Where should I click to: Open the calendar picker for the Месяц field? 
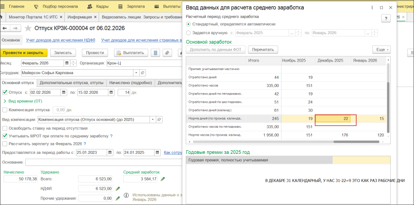[x=67, y=63]
